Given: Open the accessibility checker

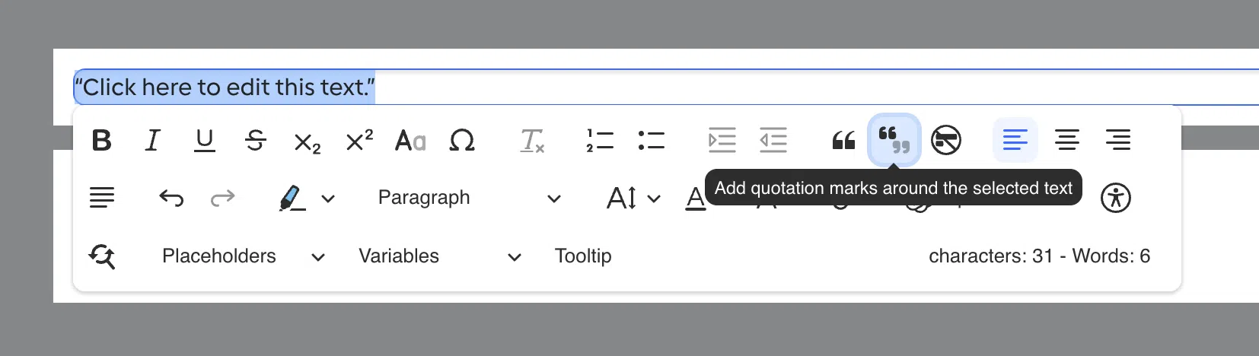Looking at the screenshot, I should [x=1115, y=198].
